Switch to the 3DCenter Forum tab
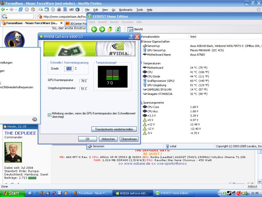Screen dimensions: 262x197 pyautogui.click(x=76, y=23)
